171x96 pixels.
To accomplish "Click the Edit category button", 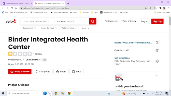I will point(44,60).
